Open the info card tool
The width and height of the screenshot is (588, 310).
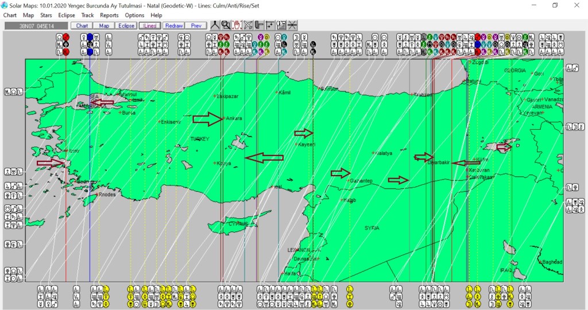[281, 25]
